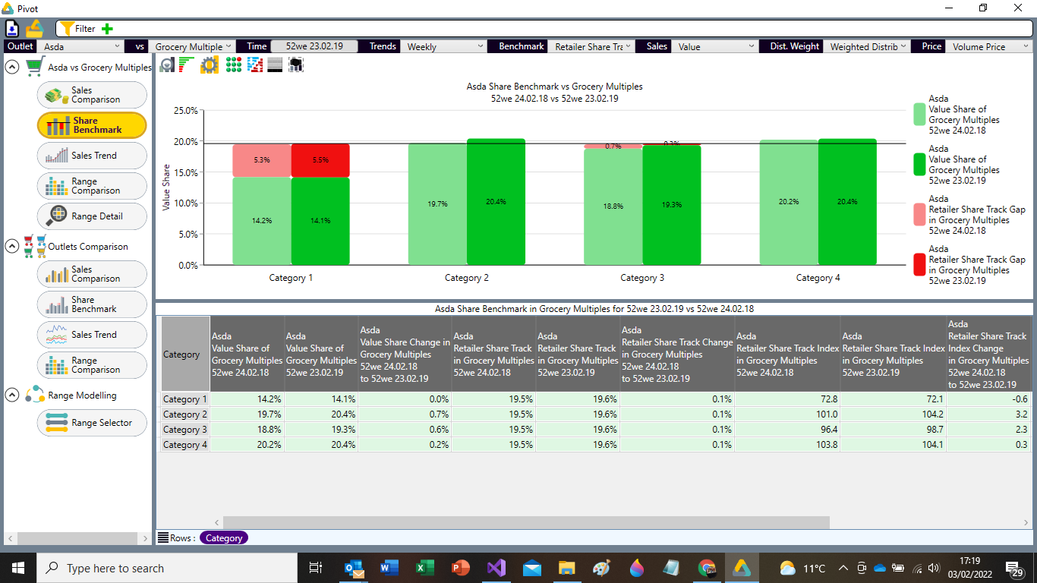Click the Outlets Comparison coloured carts icon
Screen dimensions: 1037x583
(x=34, y=246)
